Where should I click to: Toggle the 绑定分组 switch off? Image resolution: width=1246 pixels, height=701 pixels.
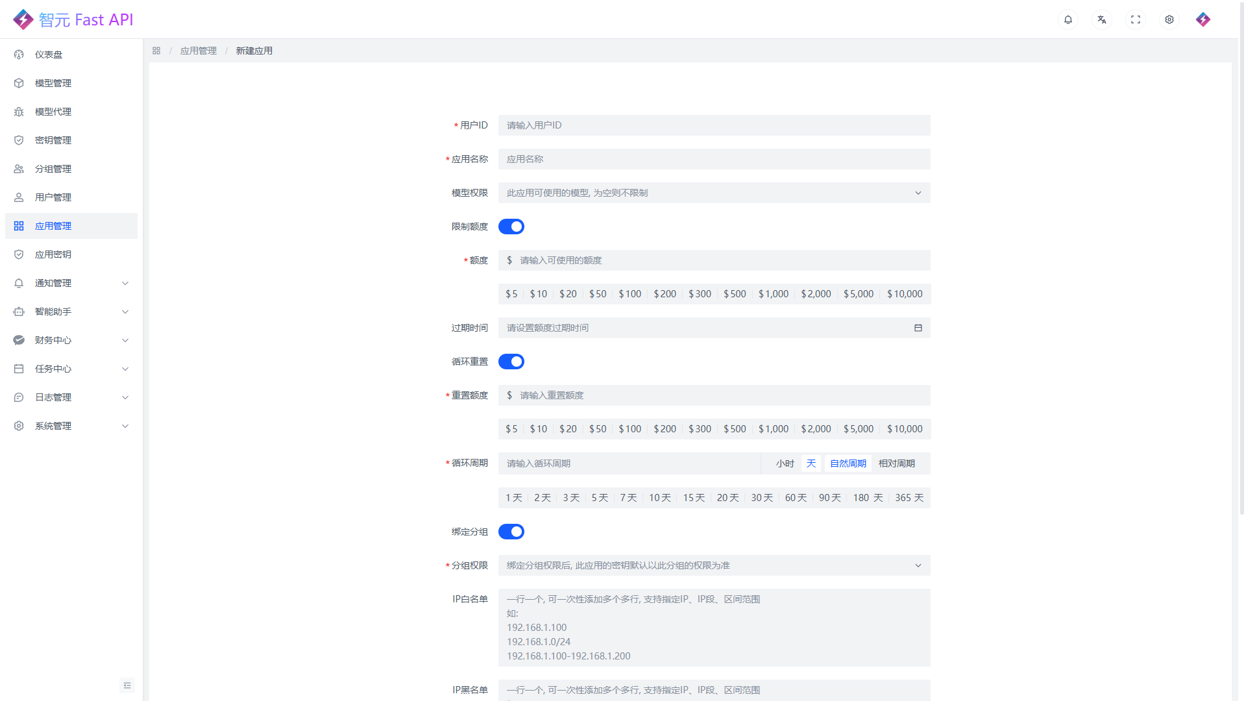coord(511,532)
